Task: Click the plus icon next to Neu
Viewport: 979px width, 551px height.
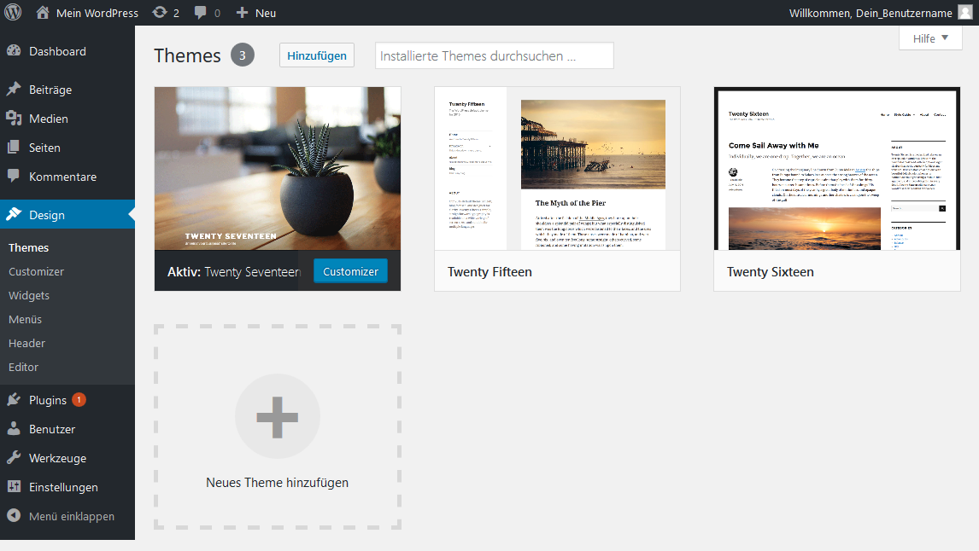Action: click(x=243, y=13)
